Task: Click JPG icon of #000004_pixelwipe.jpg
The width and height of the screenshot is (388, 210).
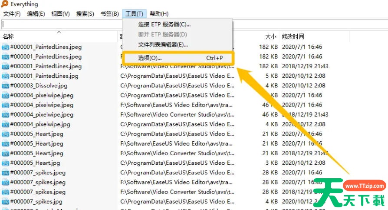Action: [x=6, y=124]
